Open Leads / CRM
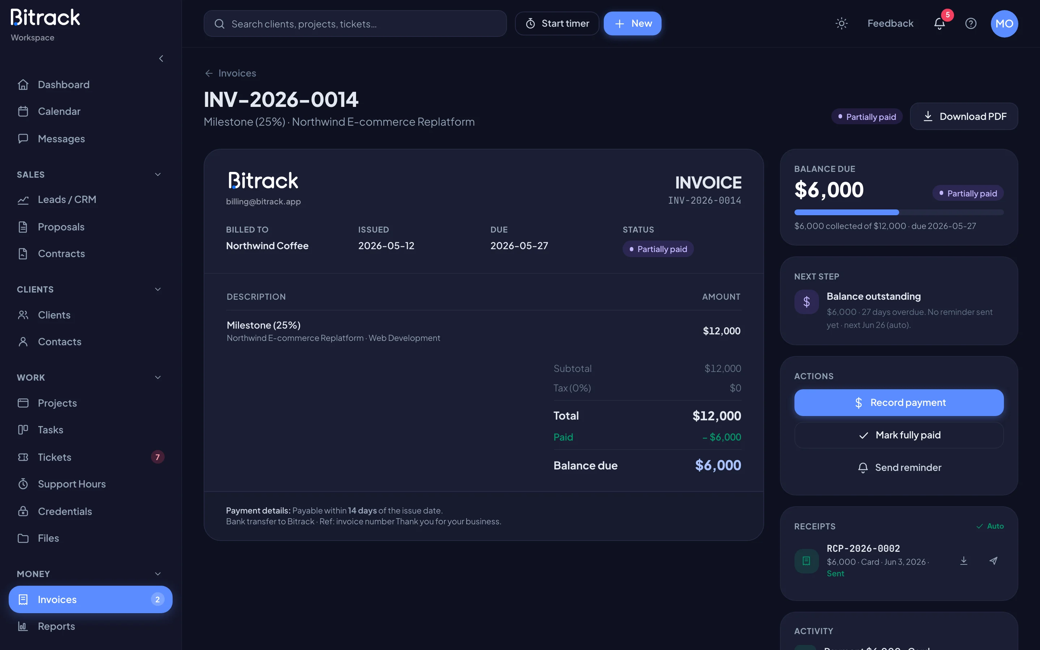The width and height of the screenshot is (1040, 650). (90, 199)
